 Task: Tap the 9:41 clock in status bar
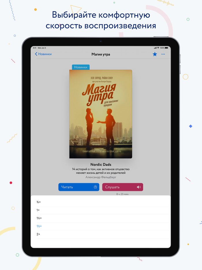point(35,48)
